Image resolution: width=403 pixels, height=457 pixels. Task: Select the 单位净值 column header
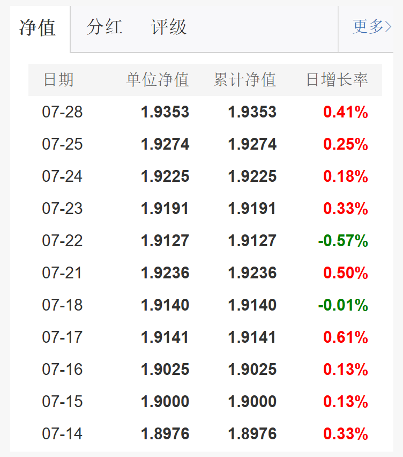[158, 79]
